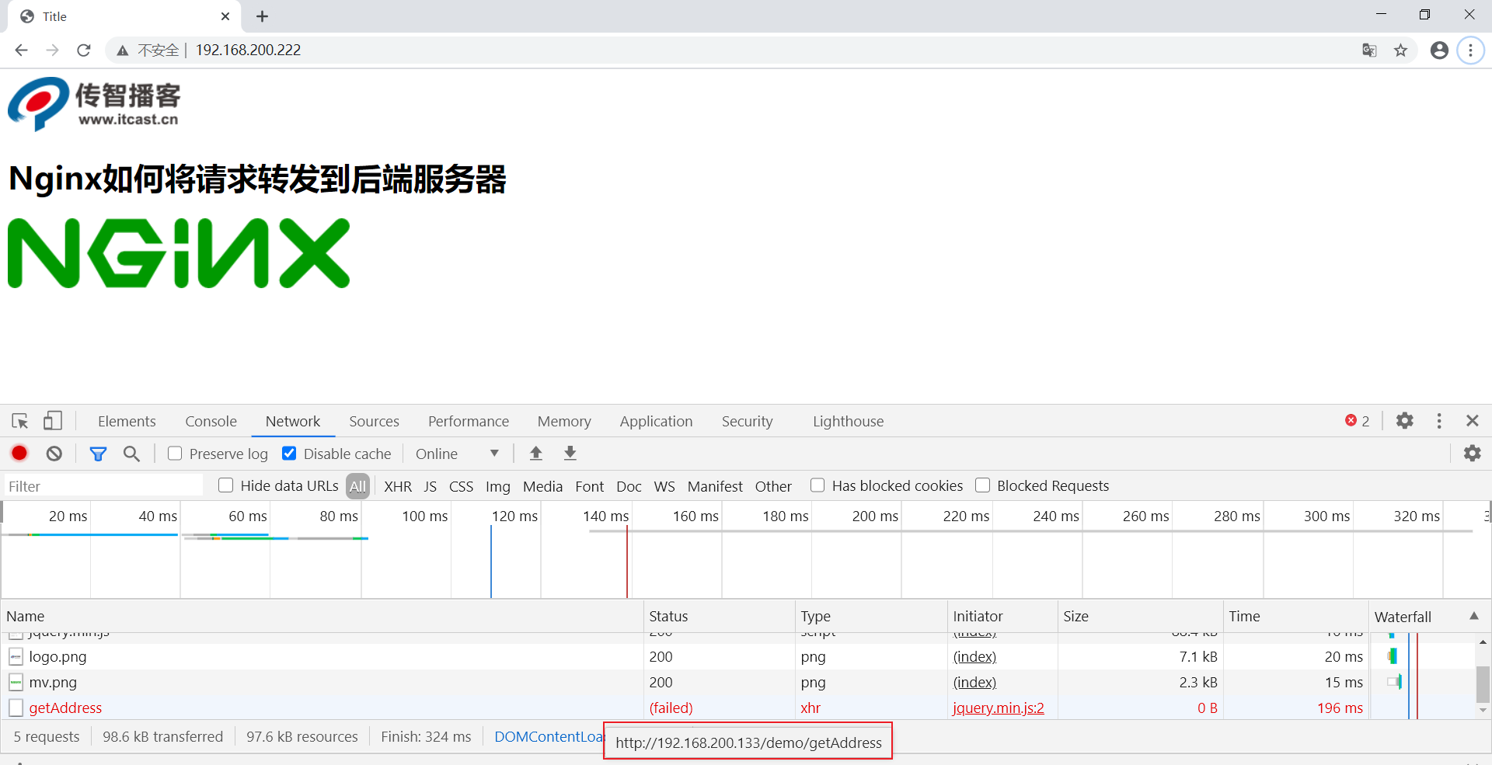The height and width of the screenshot is (765, 1492).
Task: Close the DevTools panel
Action: (x=1472, y=421)
